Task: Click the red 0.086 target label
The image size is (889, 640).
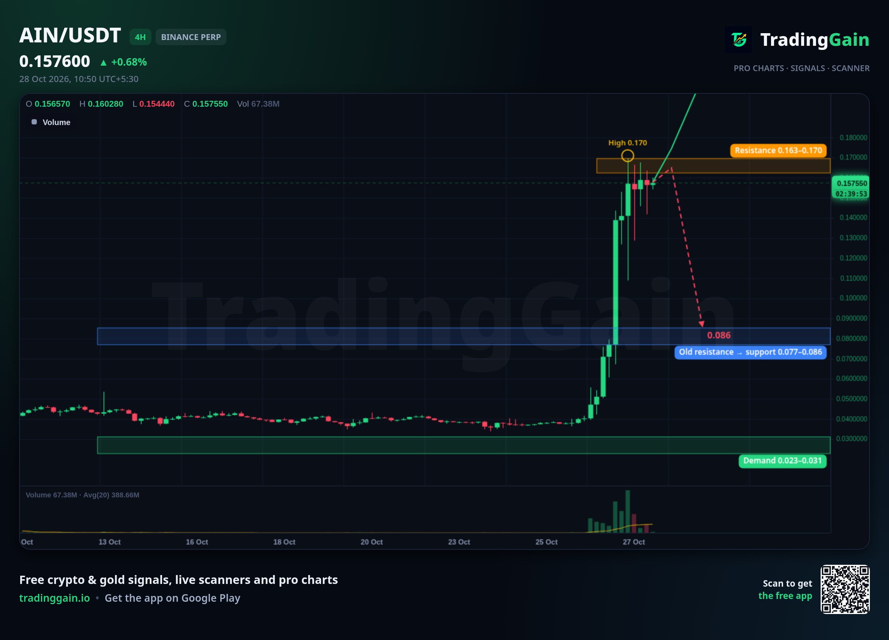Action: pyautogui.click(x=719, y=335)
